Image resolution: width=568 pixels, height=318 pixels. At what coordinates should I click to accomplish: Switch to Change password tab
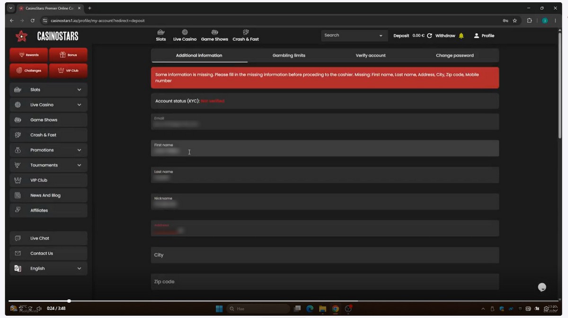(454, 55)
